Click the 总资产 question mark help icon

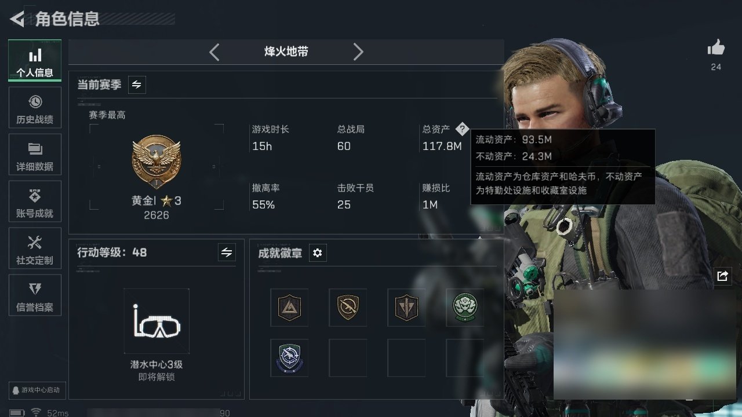click(x=461, y=129)
